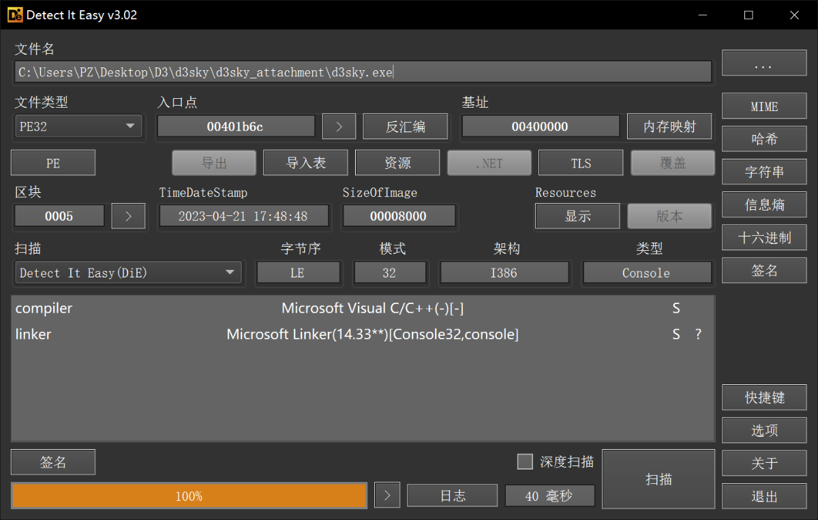Click the architecture field I386
Screen dimensions: 818x520
504,273
